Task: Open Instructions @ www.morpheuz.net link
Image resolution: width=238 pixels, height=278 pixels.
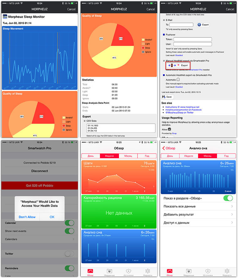Action: tap(182, 107)
